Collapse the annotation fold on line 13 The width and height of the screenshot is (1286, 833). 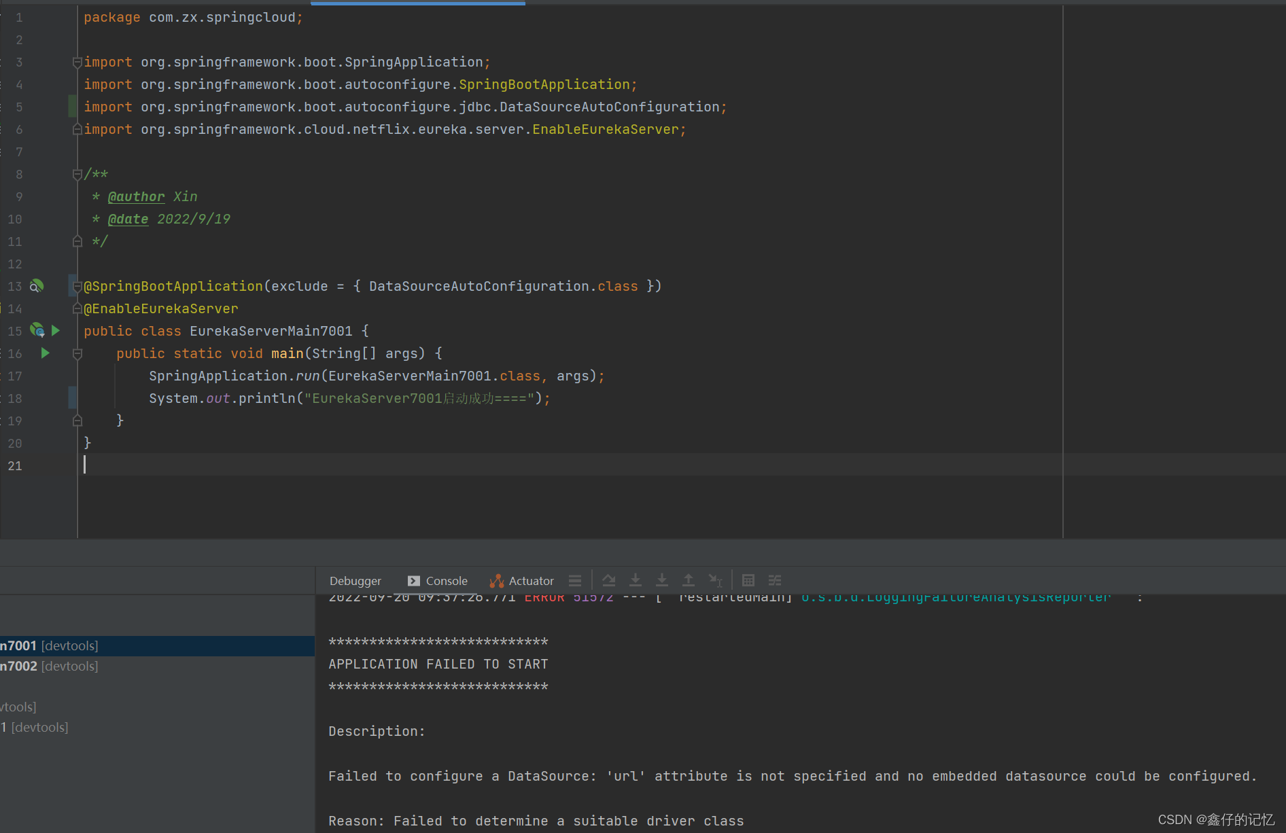tap(77, 286)
